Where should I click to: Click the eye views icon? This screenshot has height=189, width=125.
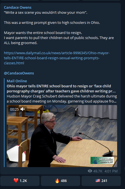coord(90,171)
